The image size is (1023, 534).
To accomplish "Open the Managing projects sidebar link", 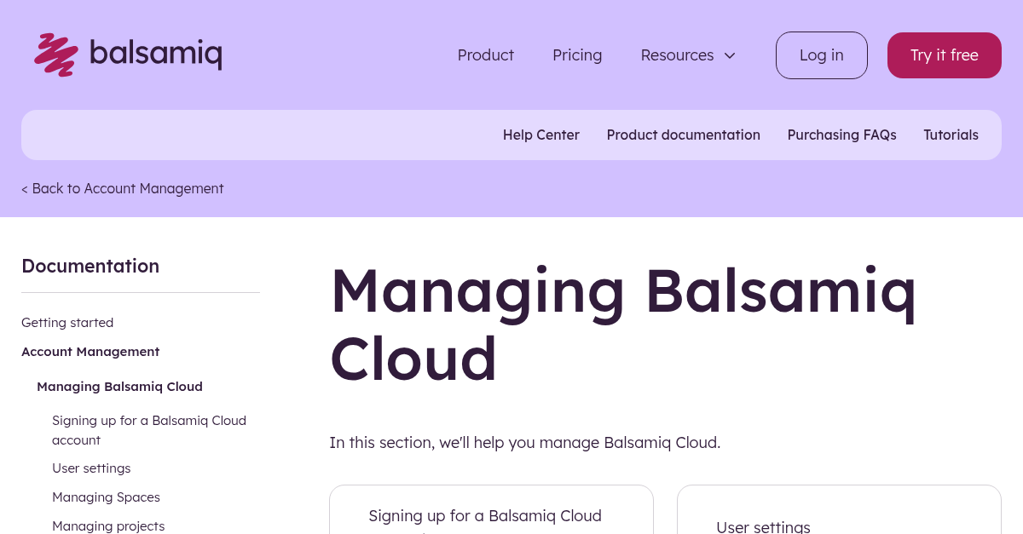I will pyautogui.click(x=108, y=525).
